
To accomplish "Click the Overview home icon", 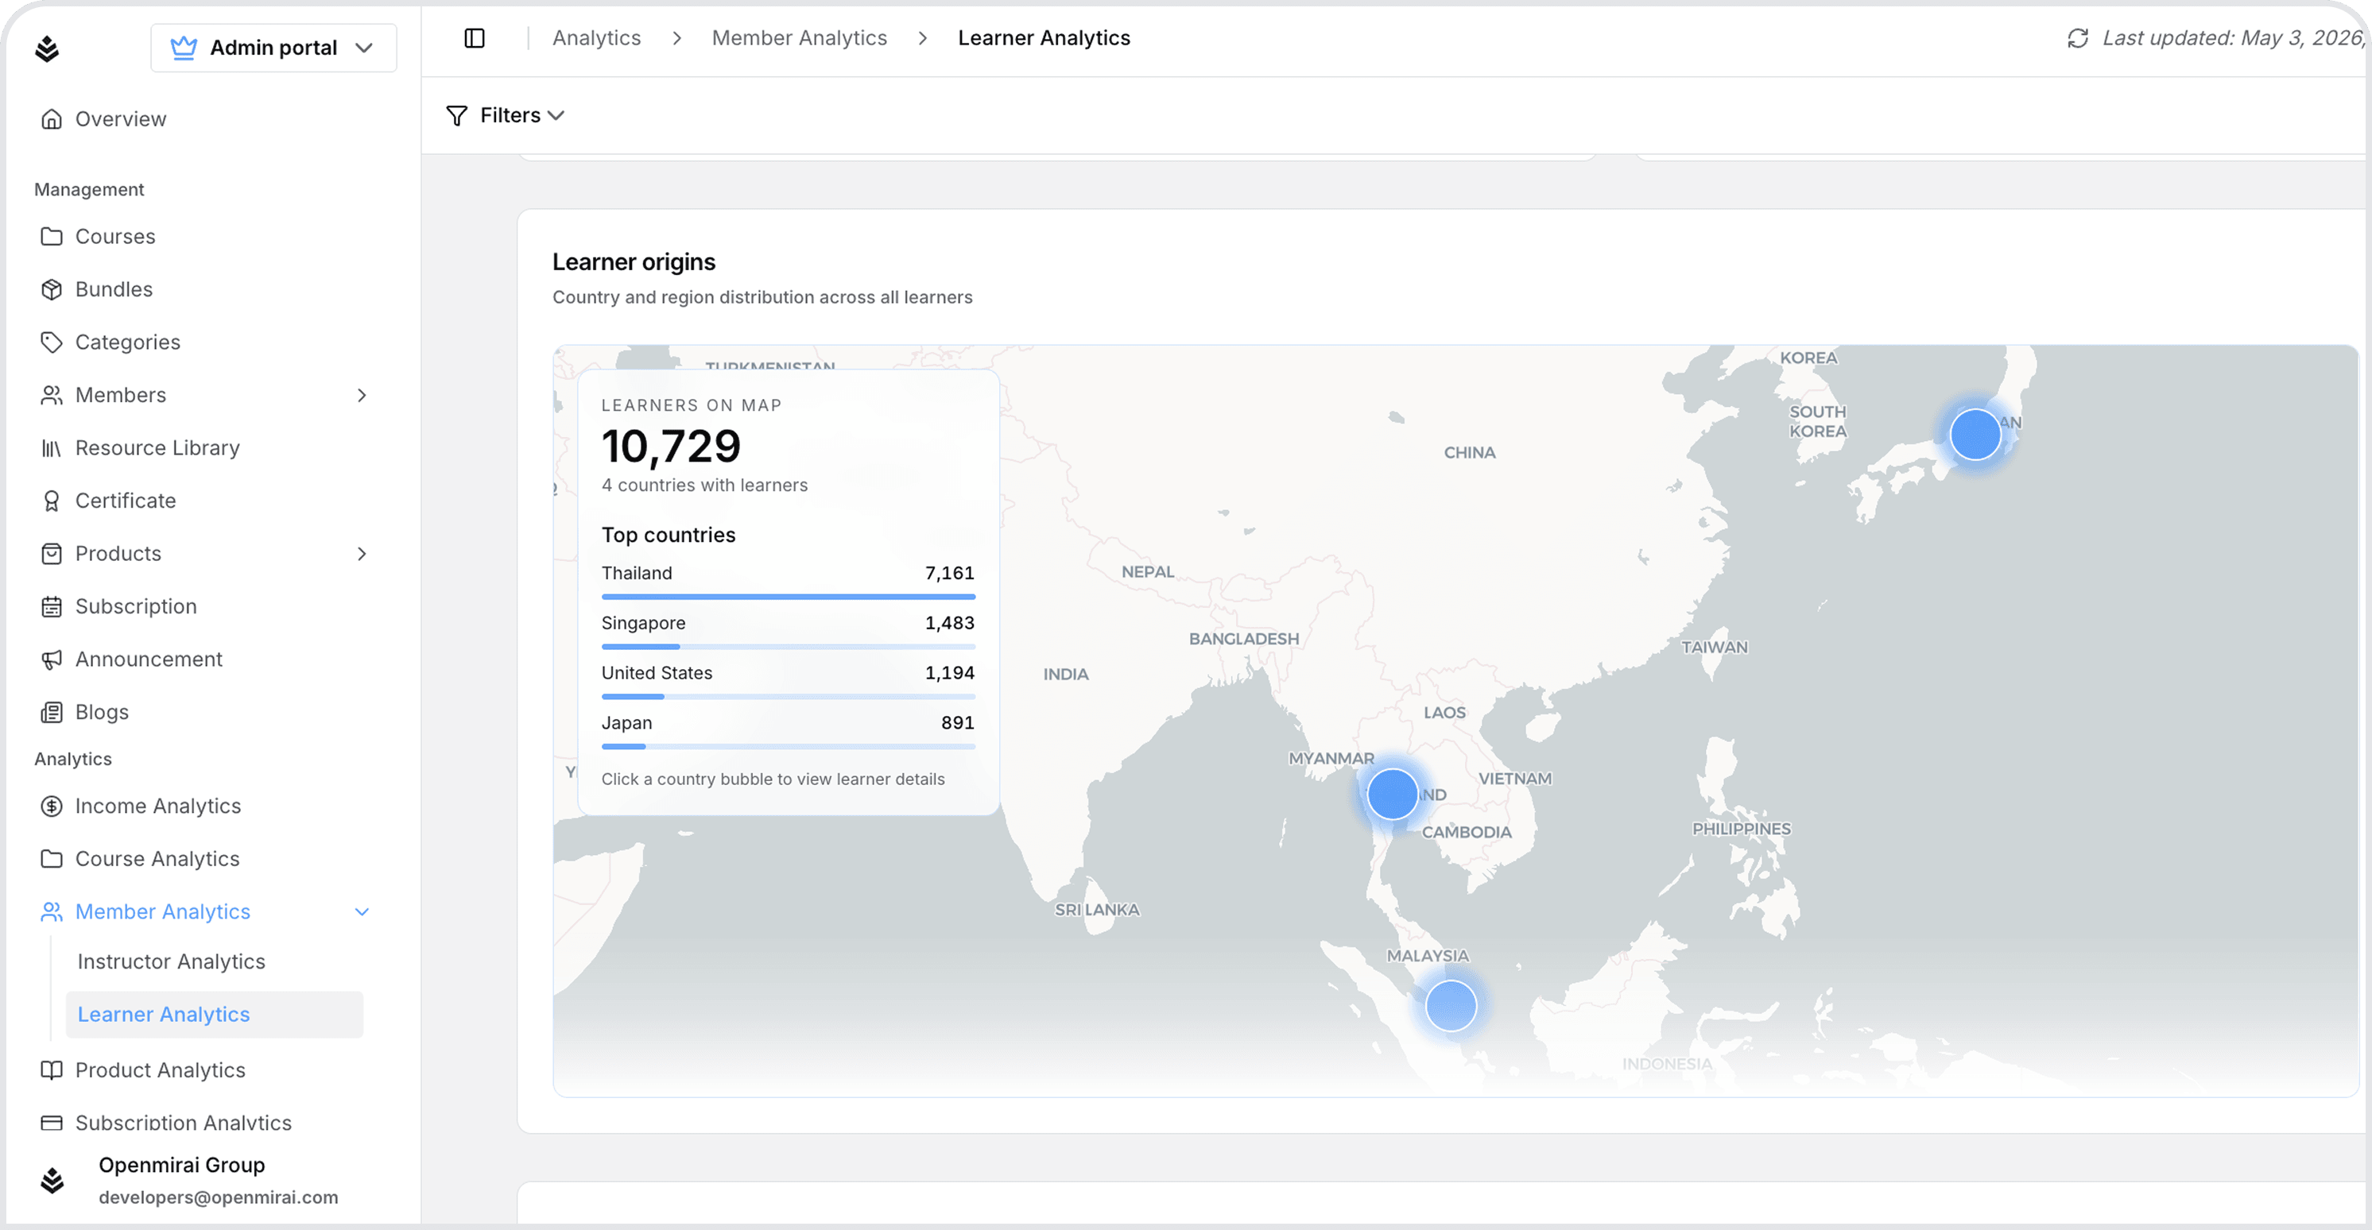I will 52,118.
